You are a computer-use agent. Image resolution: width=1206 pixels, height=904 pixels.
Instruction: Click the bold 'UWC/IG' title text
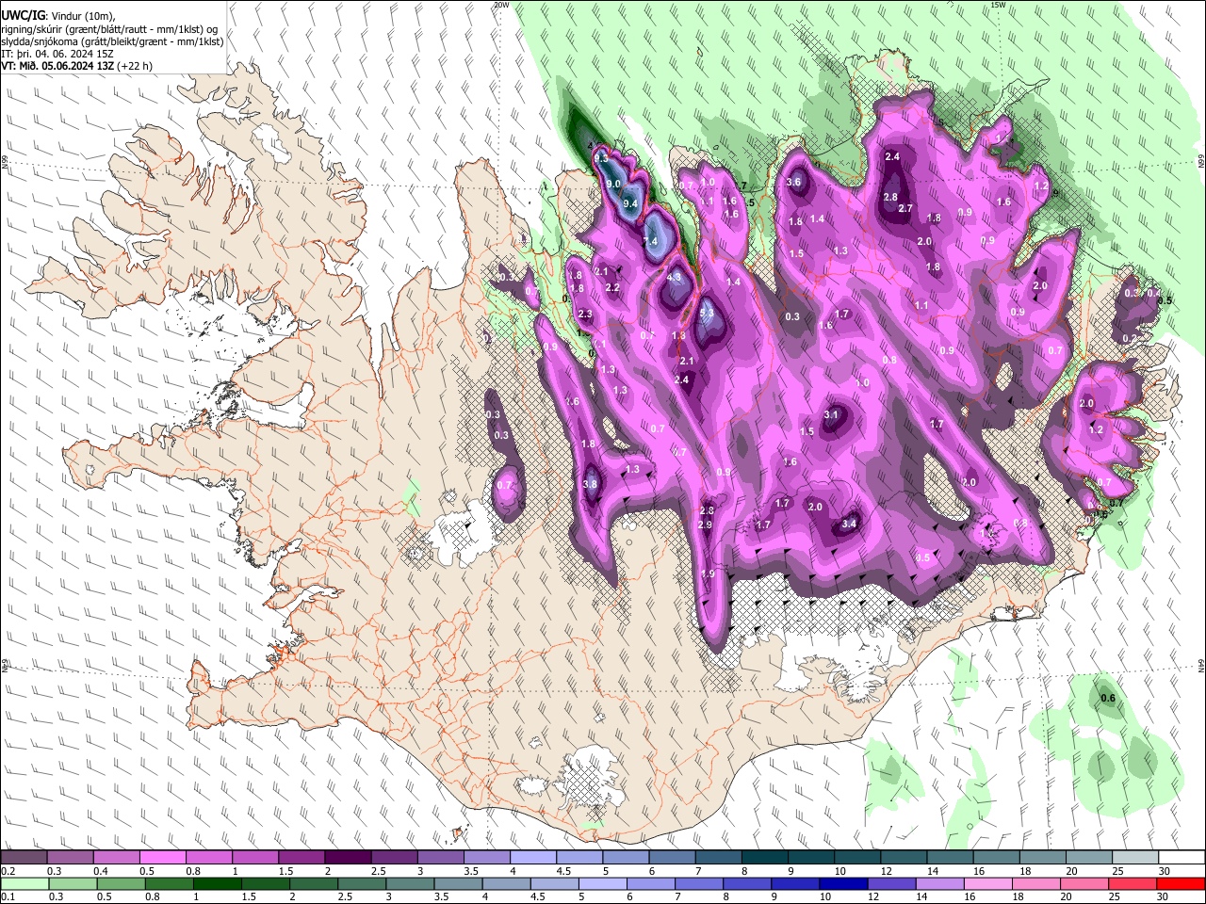pyautogui.click(x=23, y=15)
